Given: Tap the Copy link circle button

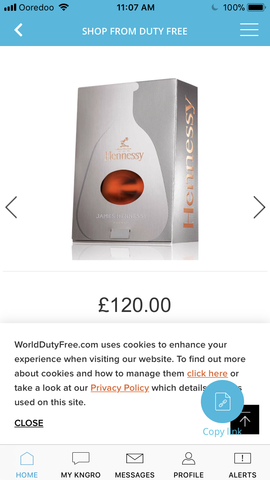Looking at the screenshot, I should coord(222,402).
